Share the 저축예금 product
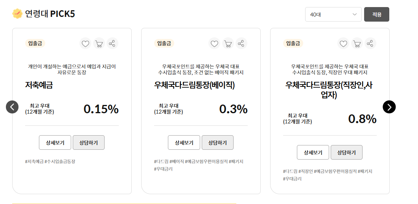418x204 pixels. pyautogui.click(x=112, y=43)
